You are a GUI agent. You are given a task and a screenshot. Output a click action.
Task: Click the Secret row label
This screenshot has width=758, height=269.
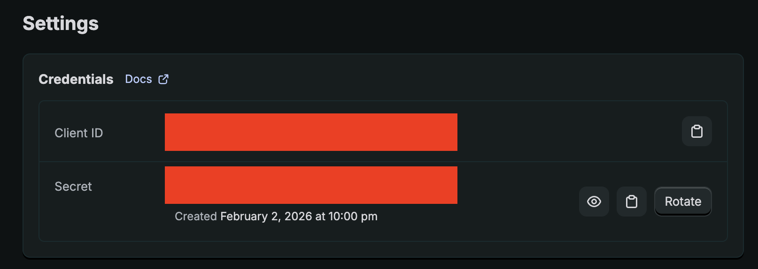(x=73, y=187)
